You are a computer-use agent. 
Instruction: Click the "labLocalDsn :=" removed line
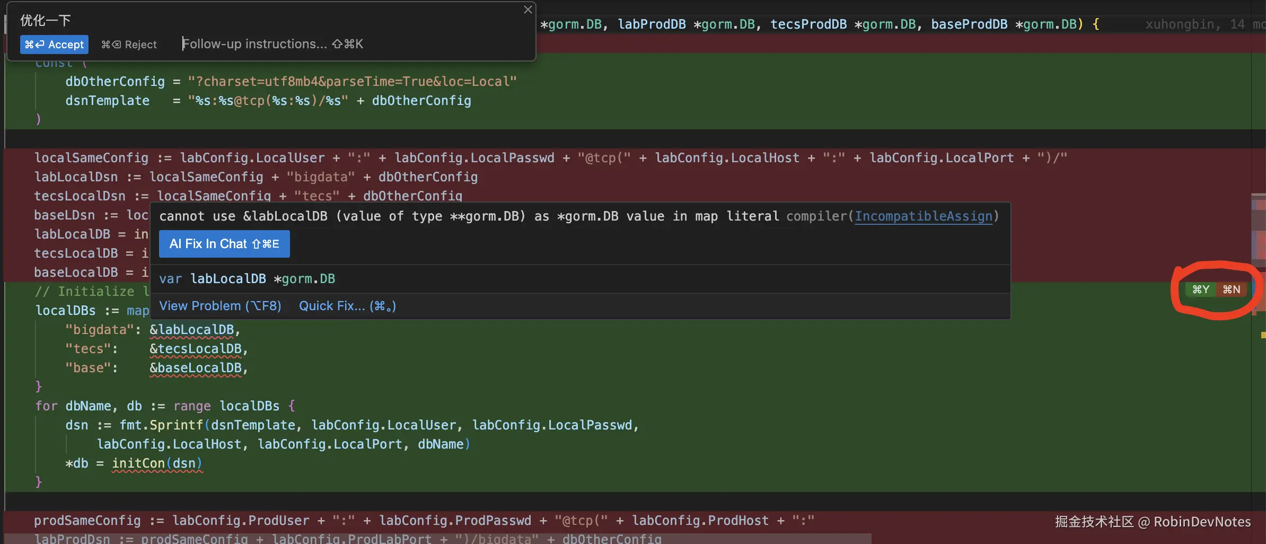[x=256, y=177]
